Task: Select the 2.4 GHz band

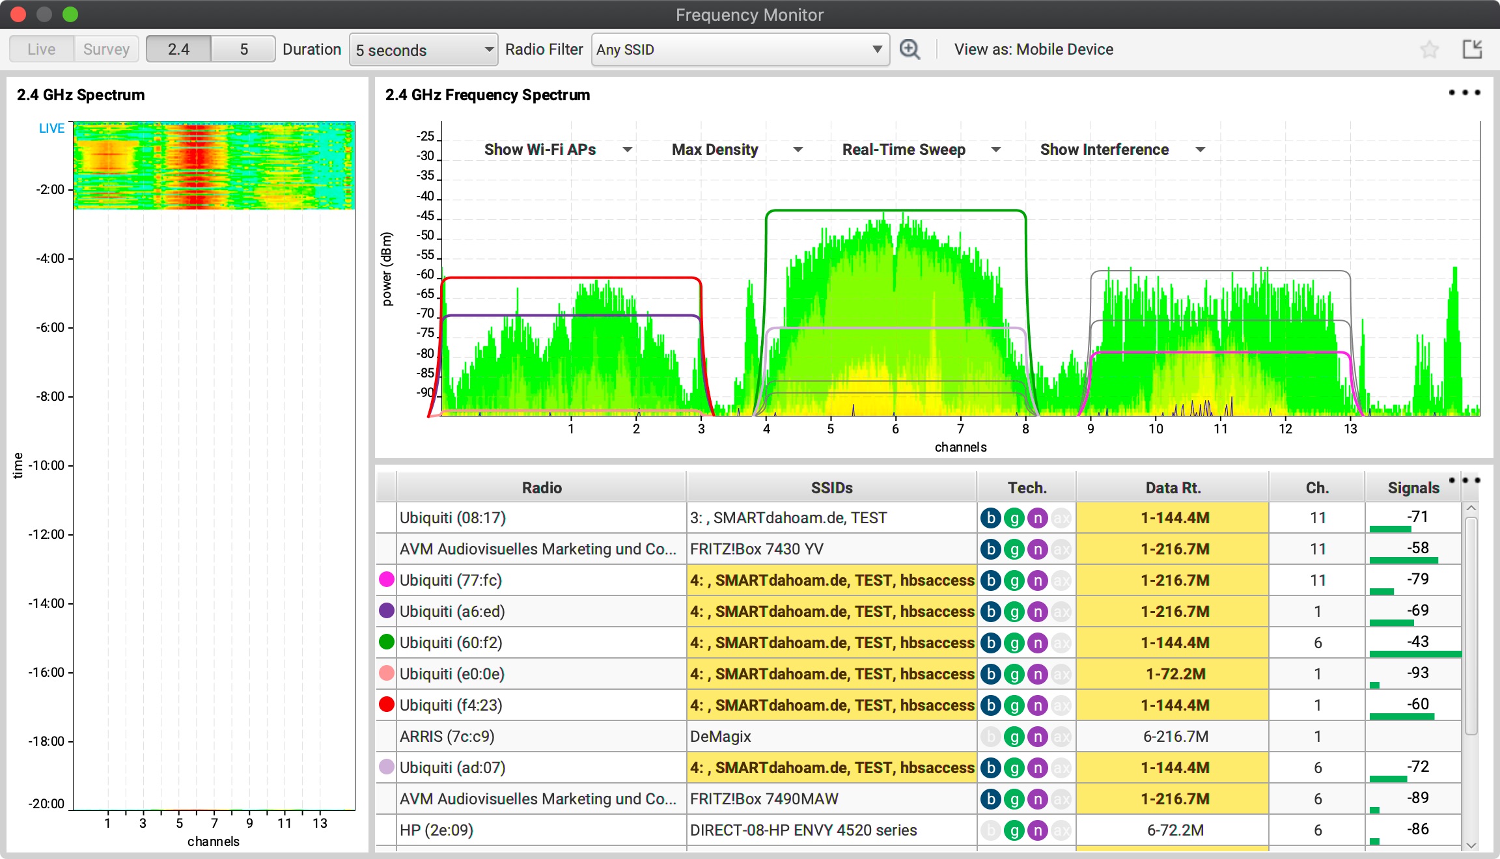Action: click(178, 48)
